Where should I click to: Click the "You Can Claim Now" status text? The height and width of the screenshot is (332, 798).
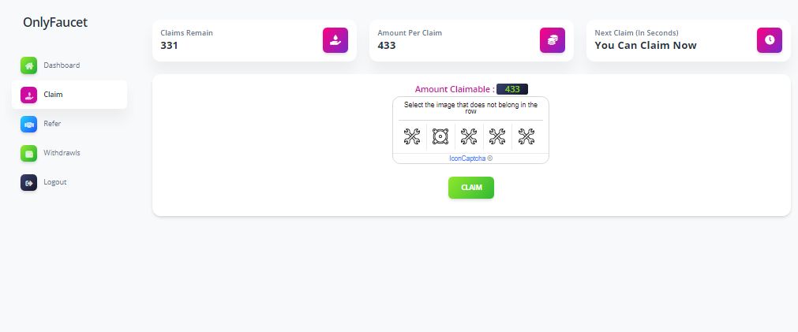646,46
